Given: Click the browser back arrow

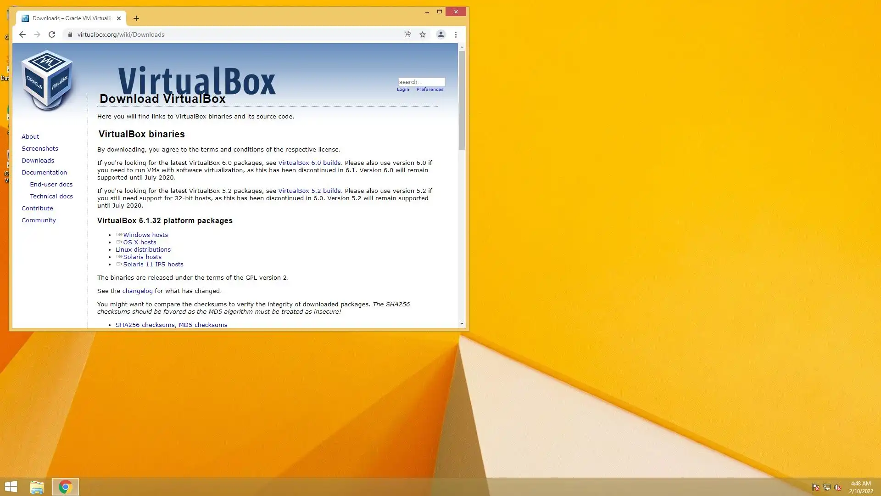Looking at the screenshot, I should [22, 34].
